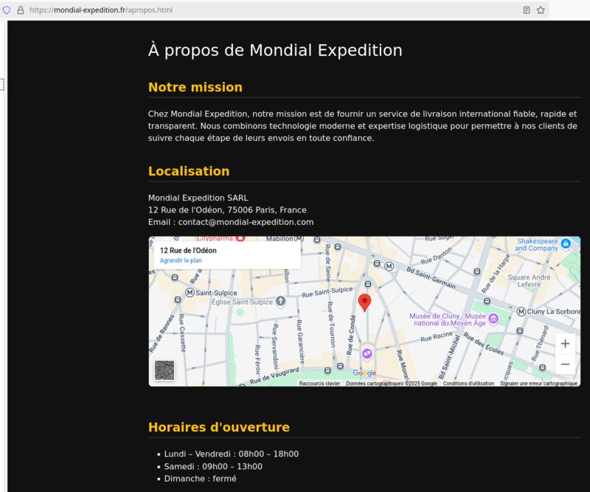This screenshot has height=492, width=590.
Task: Click the Musée de Cluny museum icon
Action: 493,319
